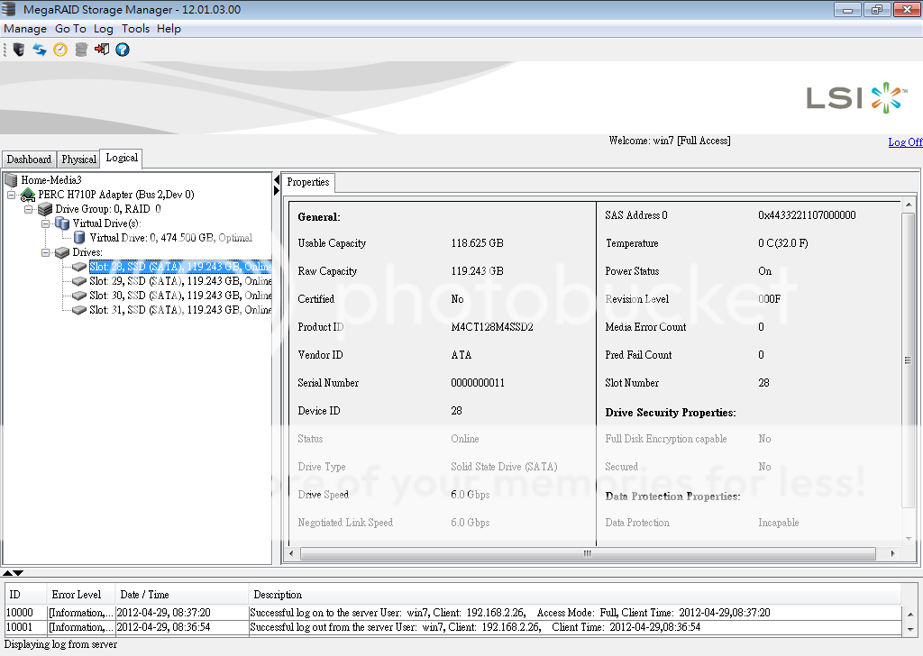This screenshot has width=923, height=656.
Task: Click the Slot 28 drive icon
Action: click(x=79, y=267)
